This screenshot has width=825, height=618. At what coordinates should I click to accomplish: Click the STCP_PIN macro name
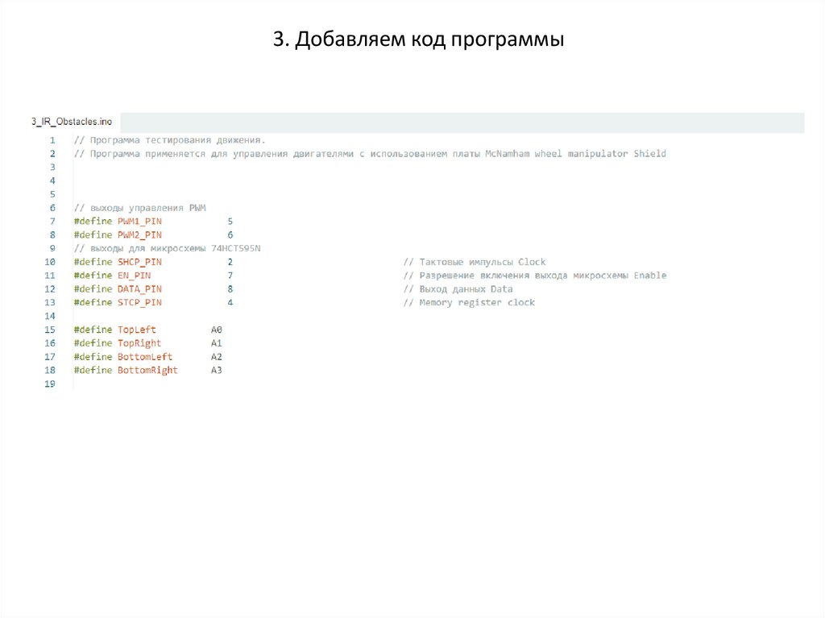(x=139, y=303)
